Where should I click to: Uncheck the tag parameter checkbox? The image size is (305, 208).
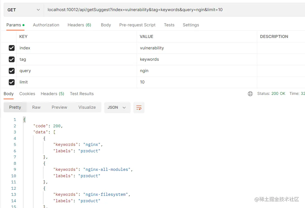point(12,59)
